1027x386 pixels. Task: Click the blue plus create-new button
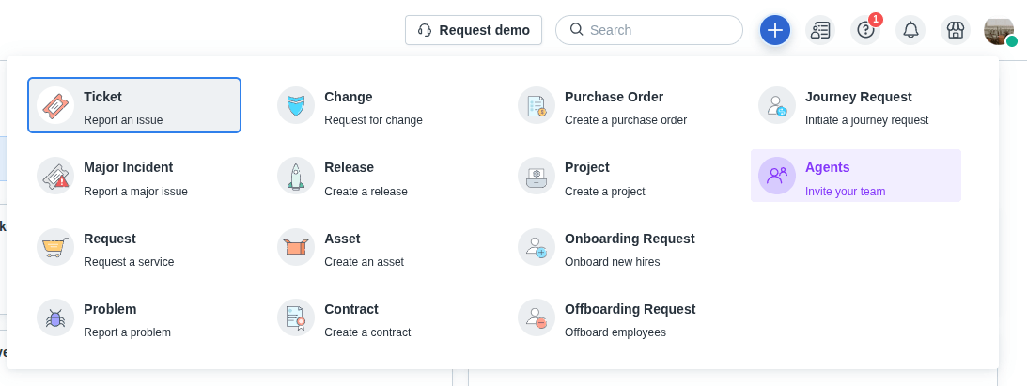pyautogui.click(x=774, y=30)
